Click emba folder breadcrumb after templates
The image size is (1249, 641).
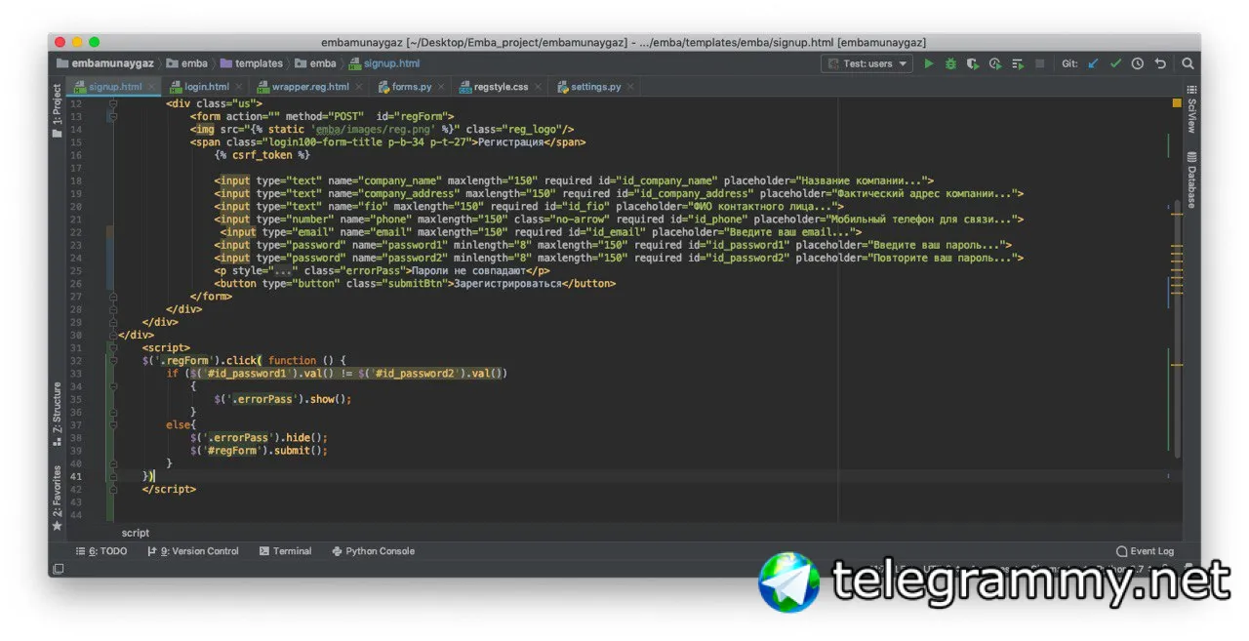click(315, 63)
